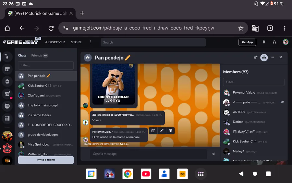The width and height of the screenshot is (292, 183).
Task: Open Chrome's three-dot overflow menu
Action: pyautogui.click(x=285, y=28)
